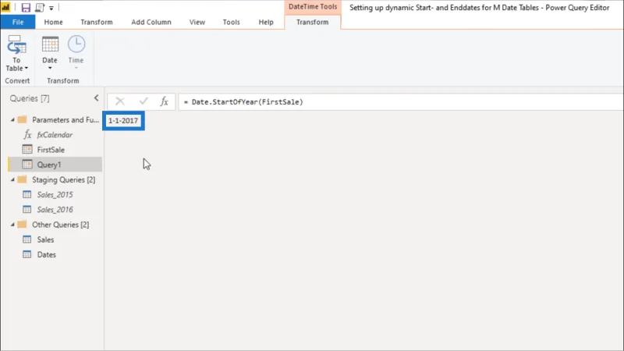This screenshot has height=351, width=624.
Task: Select the fxCalendar function query
Action: click(55, 135)
